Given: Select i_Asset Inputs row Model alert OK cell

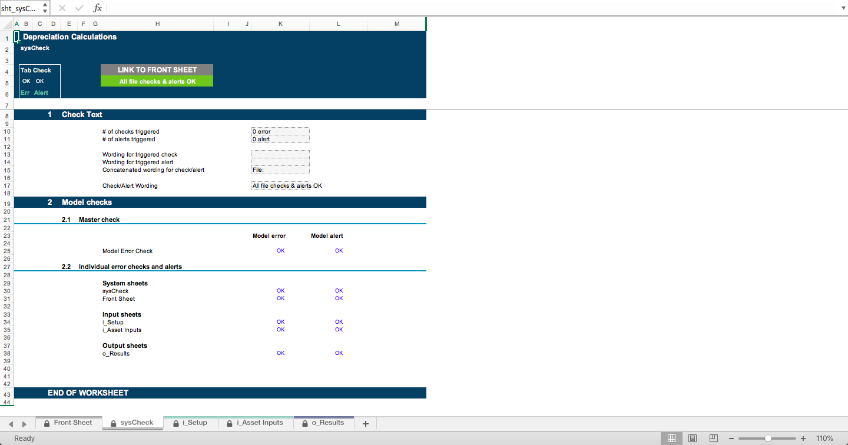Looking at the screenshot, I should 339,330.
